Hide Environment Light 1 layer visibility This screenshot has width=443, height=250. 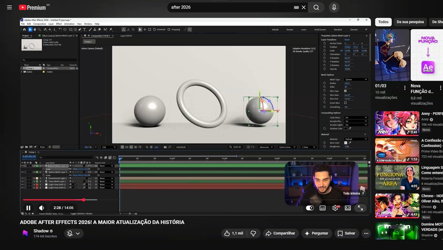coord(22,178)
